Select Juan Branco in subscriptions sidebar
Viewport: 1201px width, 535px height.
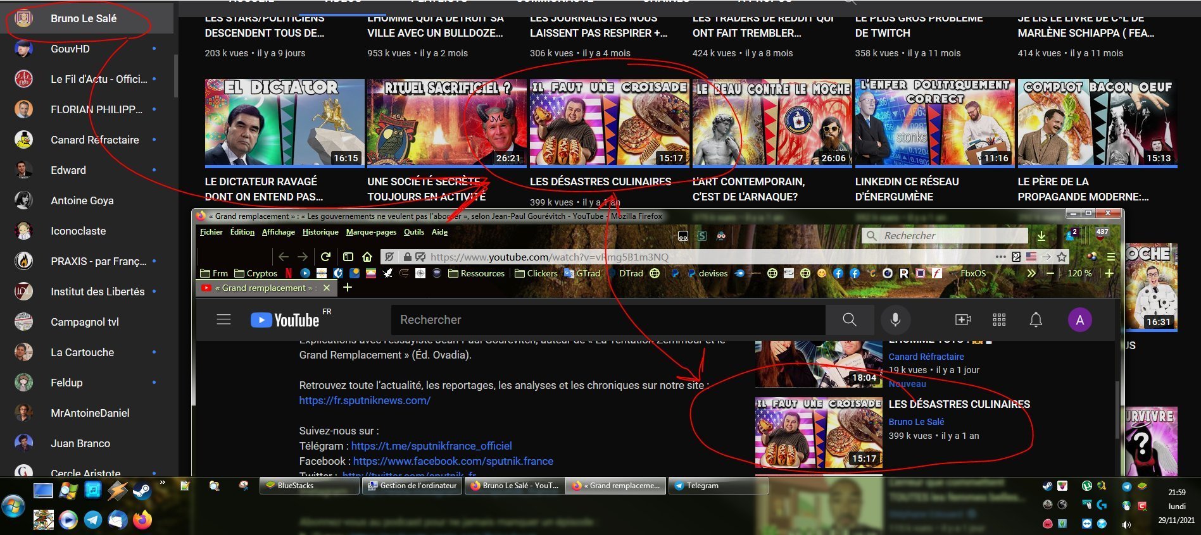(87, 443)
